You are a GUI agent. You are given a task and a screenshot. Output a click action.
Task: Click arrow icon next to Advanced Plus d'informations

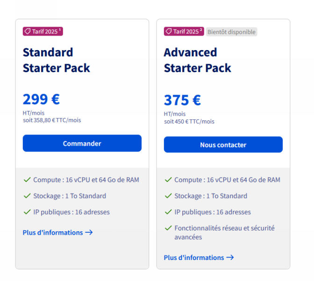[230, 258]
